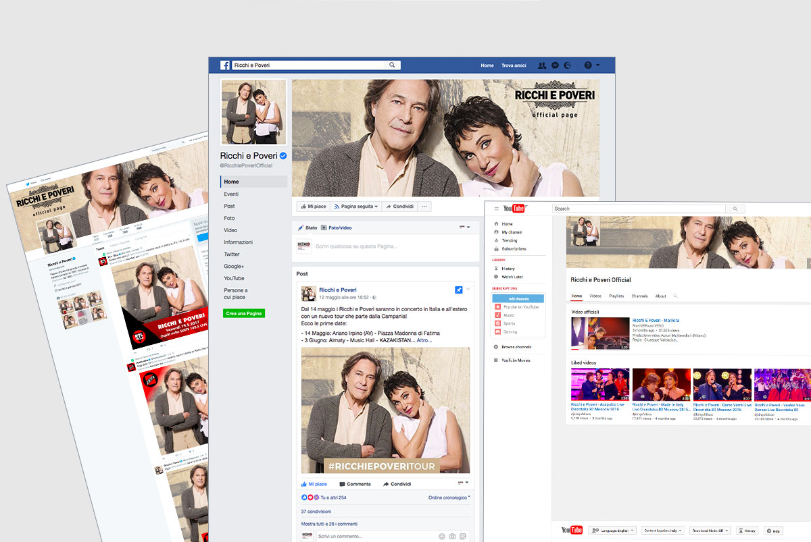The width and height of the screenshot is (811, 542).
Task: Click the Facebook logo icon
Action: tap(225, 65)
